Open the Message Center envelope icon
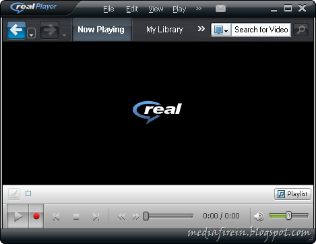The image size is (316, 244). 220,9
